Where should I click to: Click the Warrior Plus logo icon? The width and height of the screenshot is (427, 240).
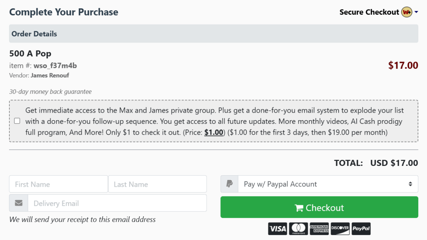[x=406, y=12]
